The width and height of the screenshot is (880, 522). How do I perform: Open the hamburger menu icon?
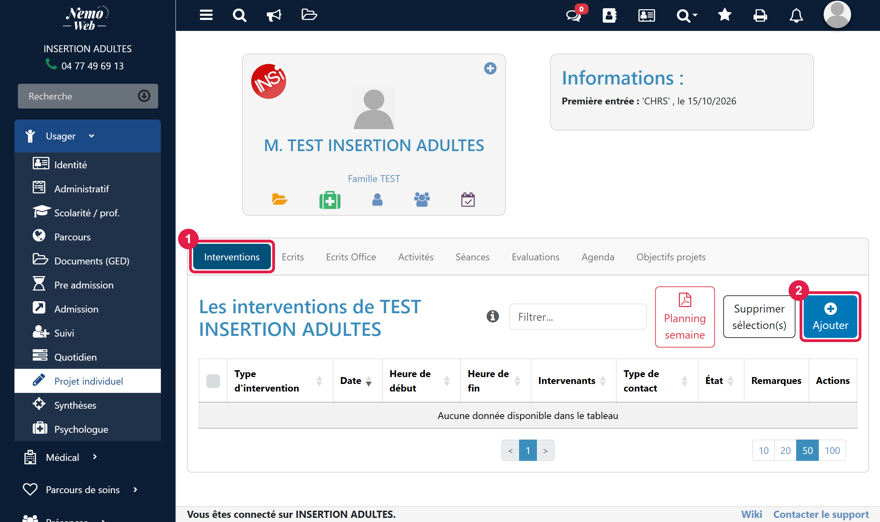[206, 15]
